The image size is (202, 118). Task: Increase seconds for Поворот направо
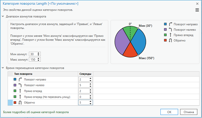coord(90,78)
